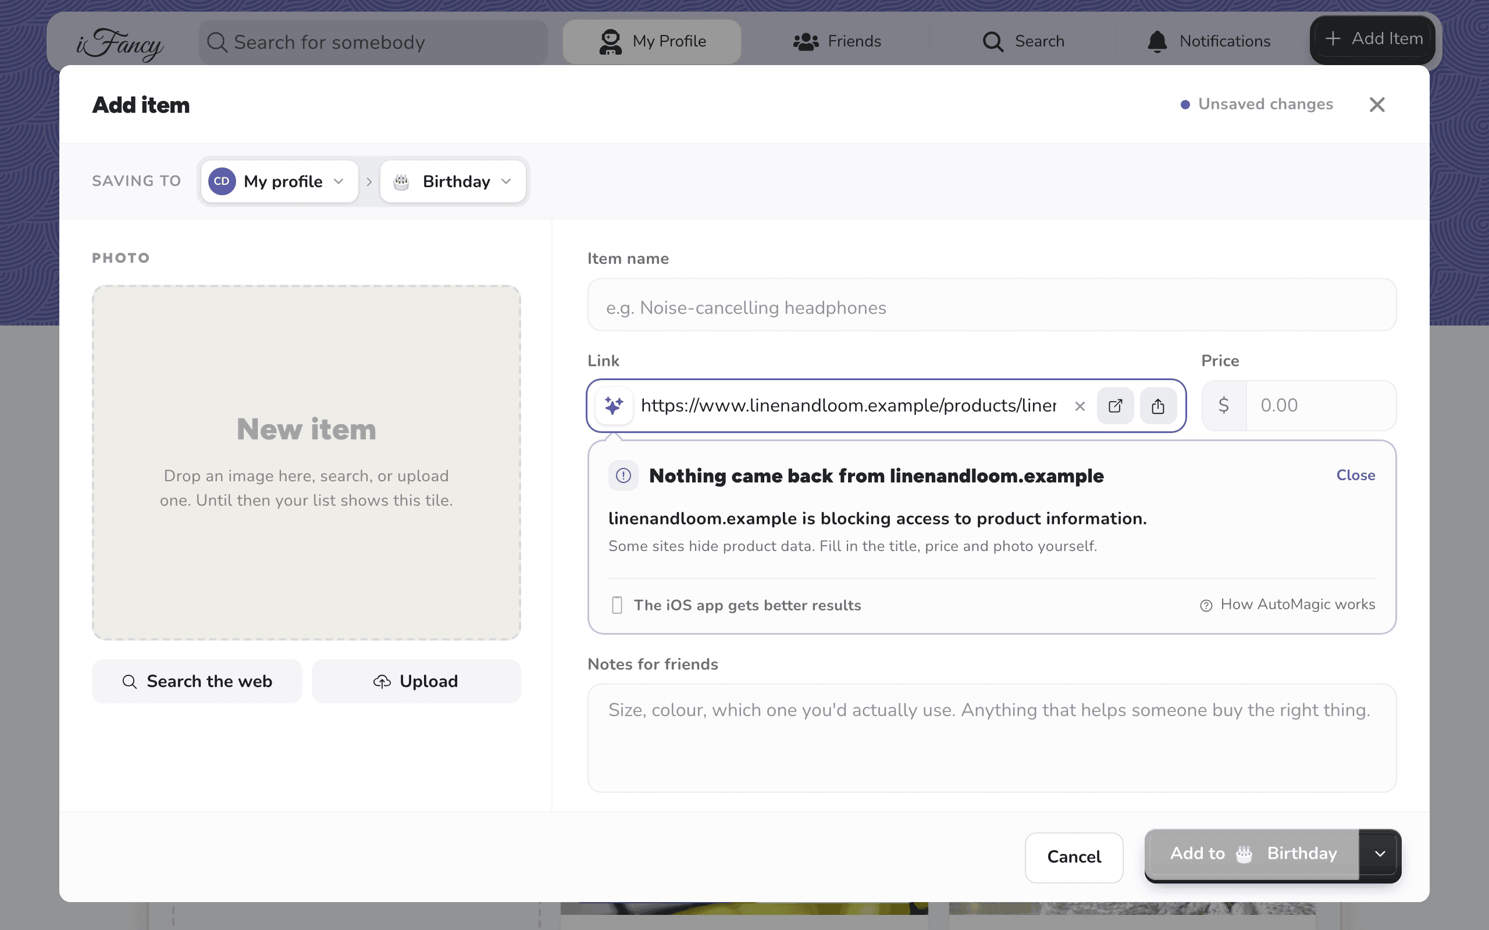
Task: Clear the link URL with the x icon
Action: tap(1079, 406)
